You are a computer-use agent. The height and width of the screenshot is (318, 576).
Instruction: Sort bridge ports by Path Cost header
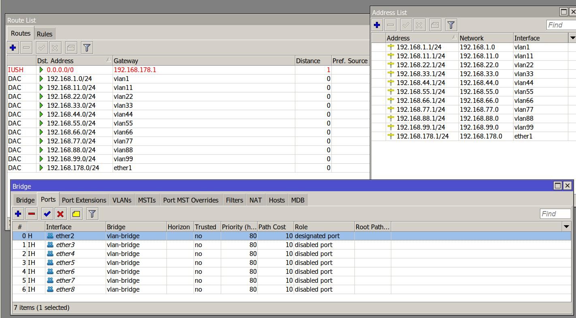275,227
